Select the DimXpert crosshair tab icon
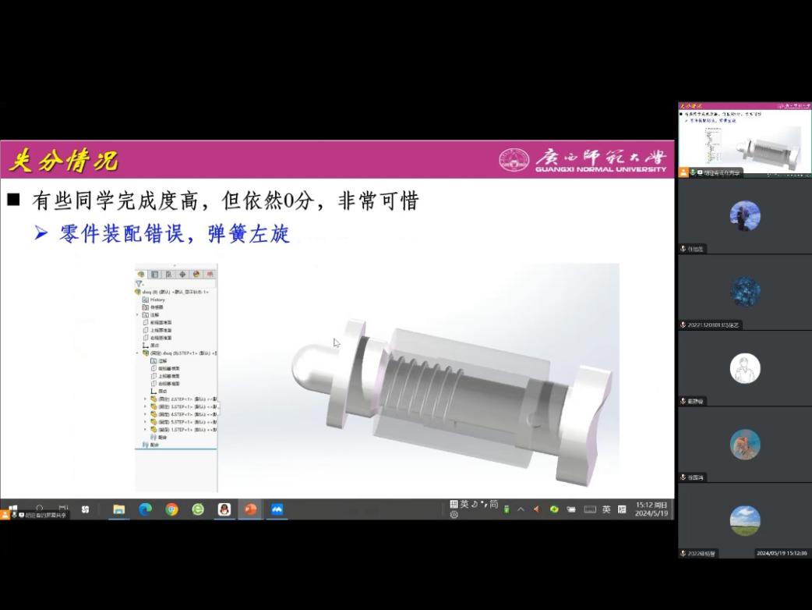This screenshot has height=610, width=812. pyautogui.click(x=182, y=275)
